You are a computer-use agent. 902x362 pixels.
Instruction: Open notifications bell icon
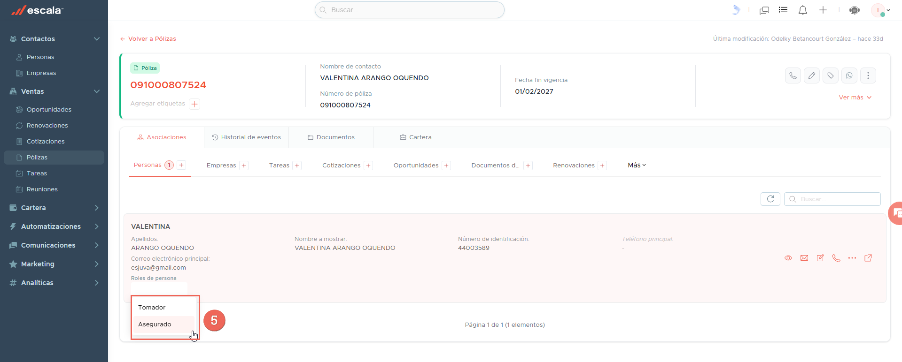pyautogui.click(x=803, y=10)
